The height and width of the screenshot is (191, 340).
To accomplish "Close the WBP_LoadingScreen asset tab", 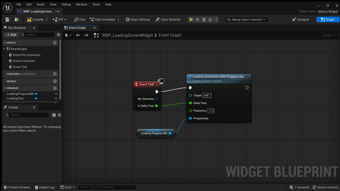I will [58, 11].
